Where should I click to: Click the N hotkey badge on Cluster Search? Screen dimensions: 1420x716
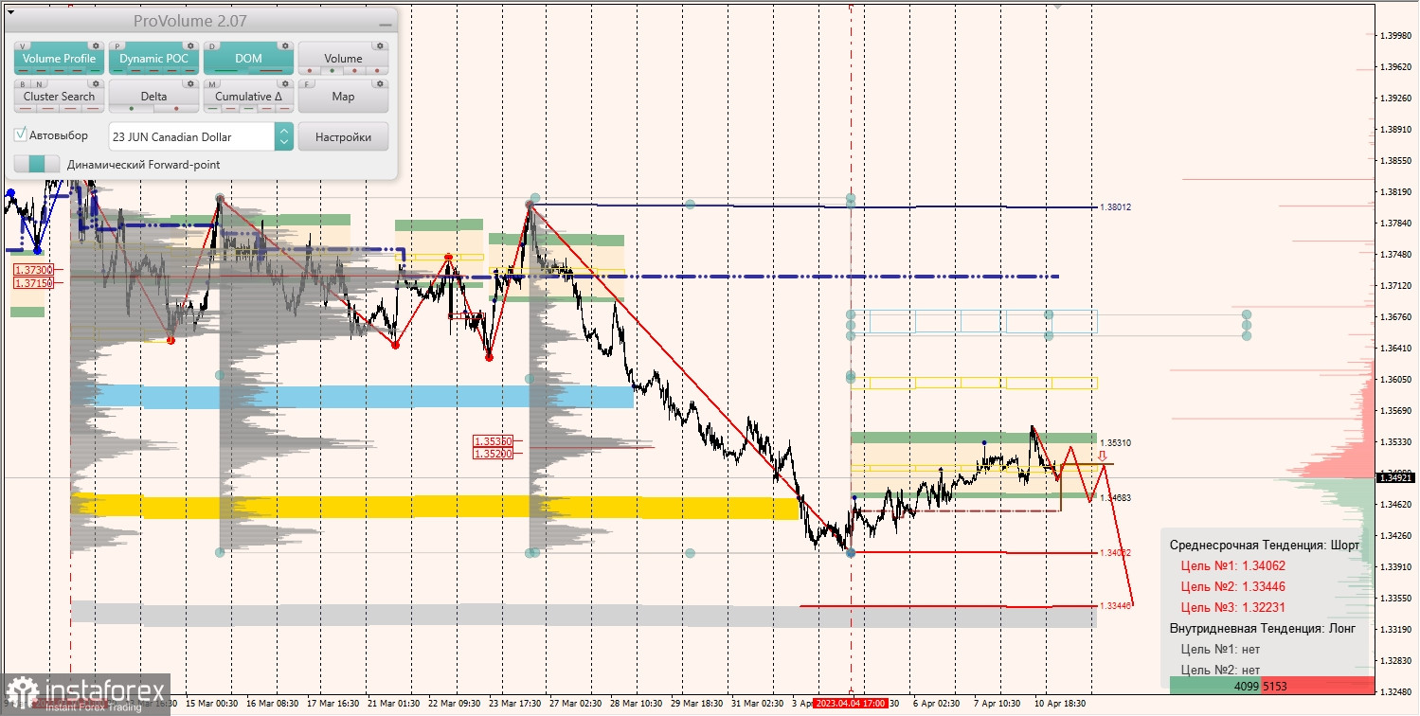(x=37, y=83)
